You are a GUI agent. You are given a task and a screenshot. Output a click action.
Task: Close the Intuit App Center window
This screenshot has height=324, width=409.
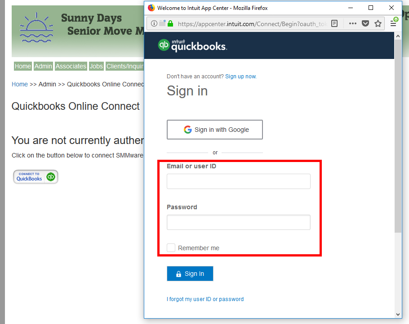coord(391,8)
